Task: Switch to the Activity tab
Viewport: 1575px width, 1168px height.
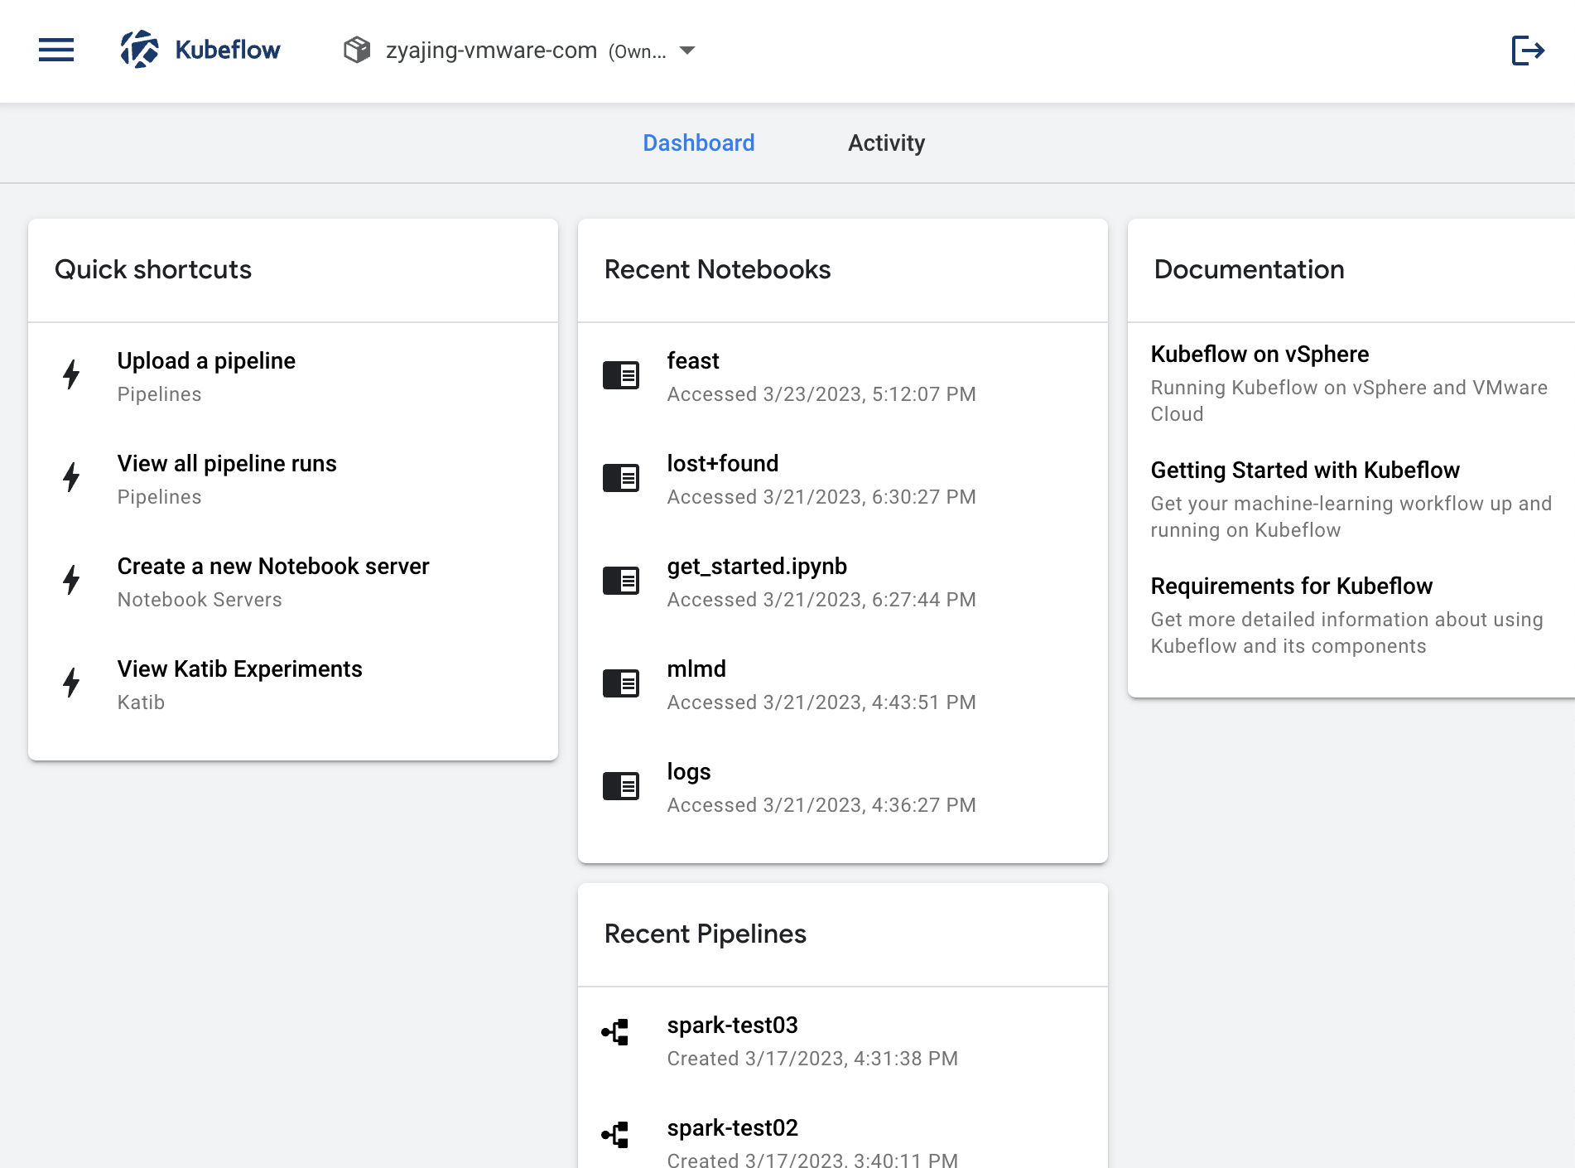Action: (x=886, y=143)
